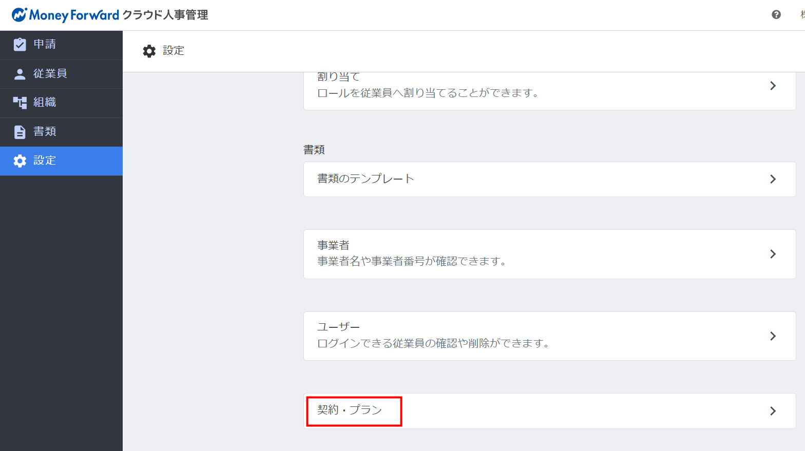Expand the ユーザー row chevron
This screenshot has height=451, width=805.
pyautogui.click(x=773, y=336)
